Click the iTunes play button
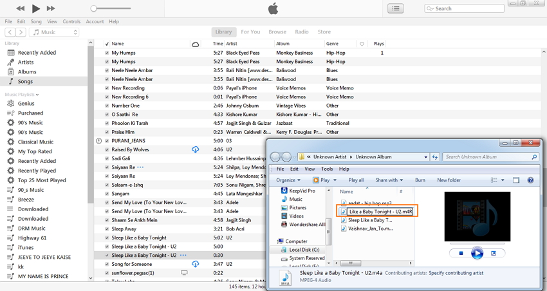Viewport: 547px width, 291px height. 35,8
